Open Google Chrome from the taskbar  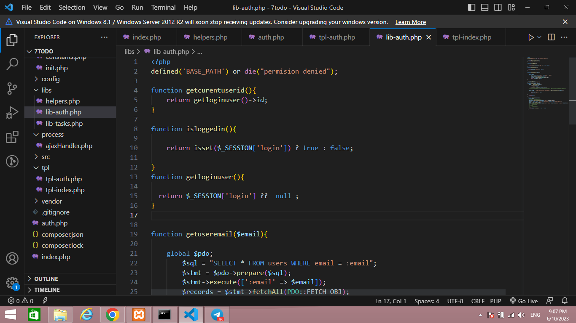pos(113,315)
